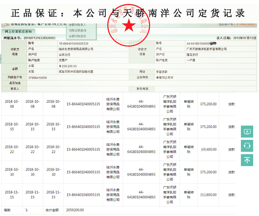This screenshot has height=216, width=259.
Task: Click the back-to-top arrow icon
Action: coord(247,160)
